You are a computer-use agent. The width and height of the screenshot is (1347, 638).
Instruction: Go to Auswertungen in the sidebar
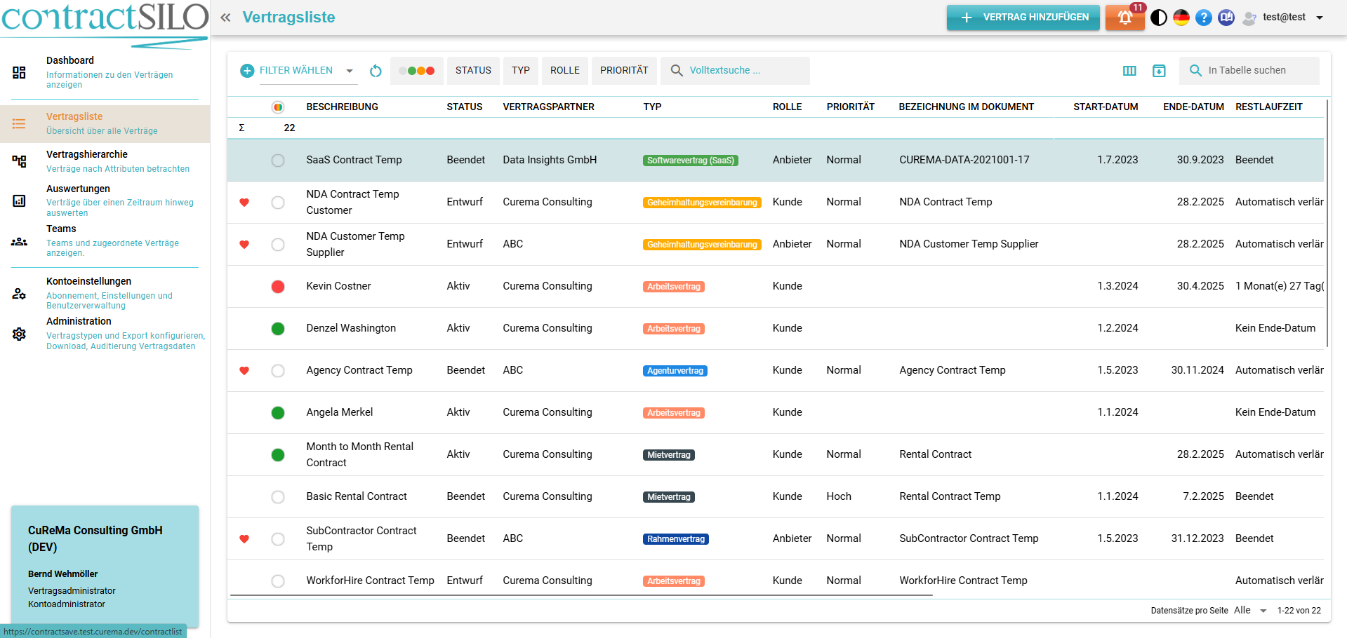[x=78, y=189]
